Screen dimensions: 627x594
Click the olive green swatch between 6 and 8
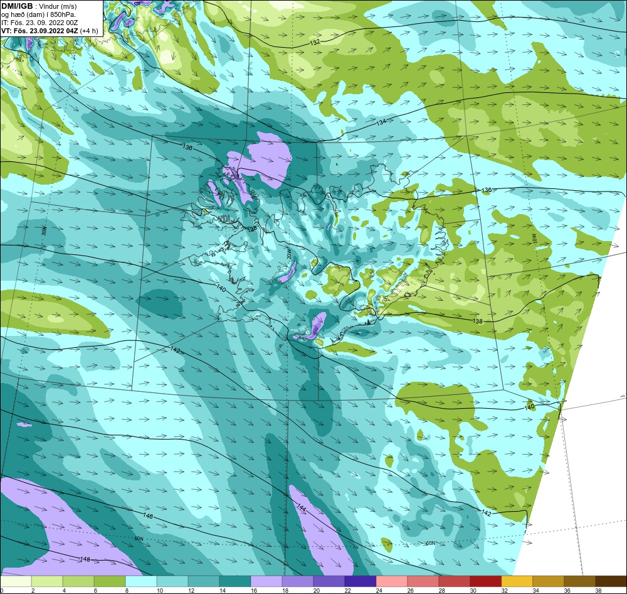[x=110, y=581]
